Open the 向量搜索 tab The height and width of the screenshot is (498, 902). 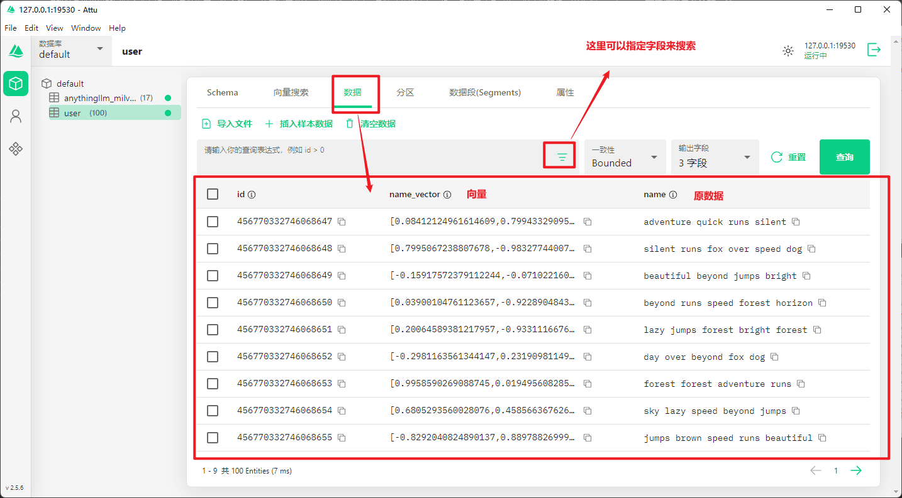[291, 92]
